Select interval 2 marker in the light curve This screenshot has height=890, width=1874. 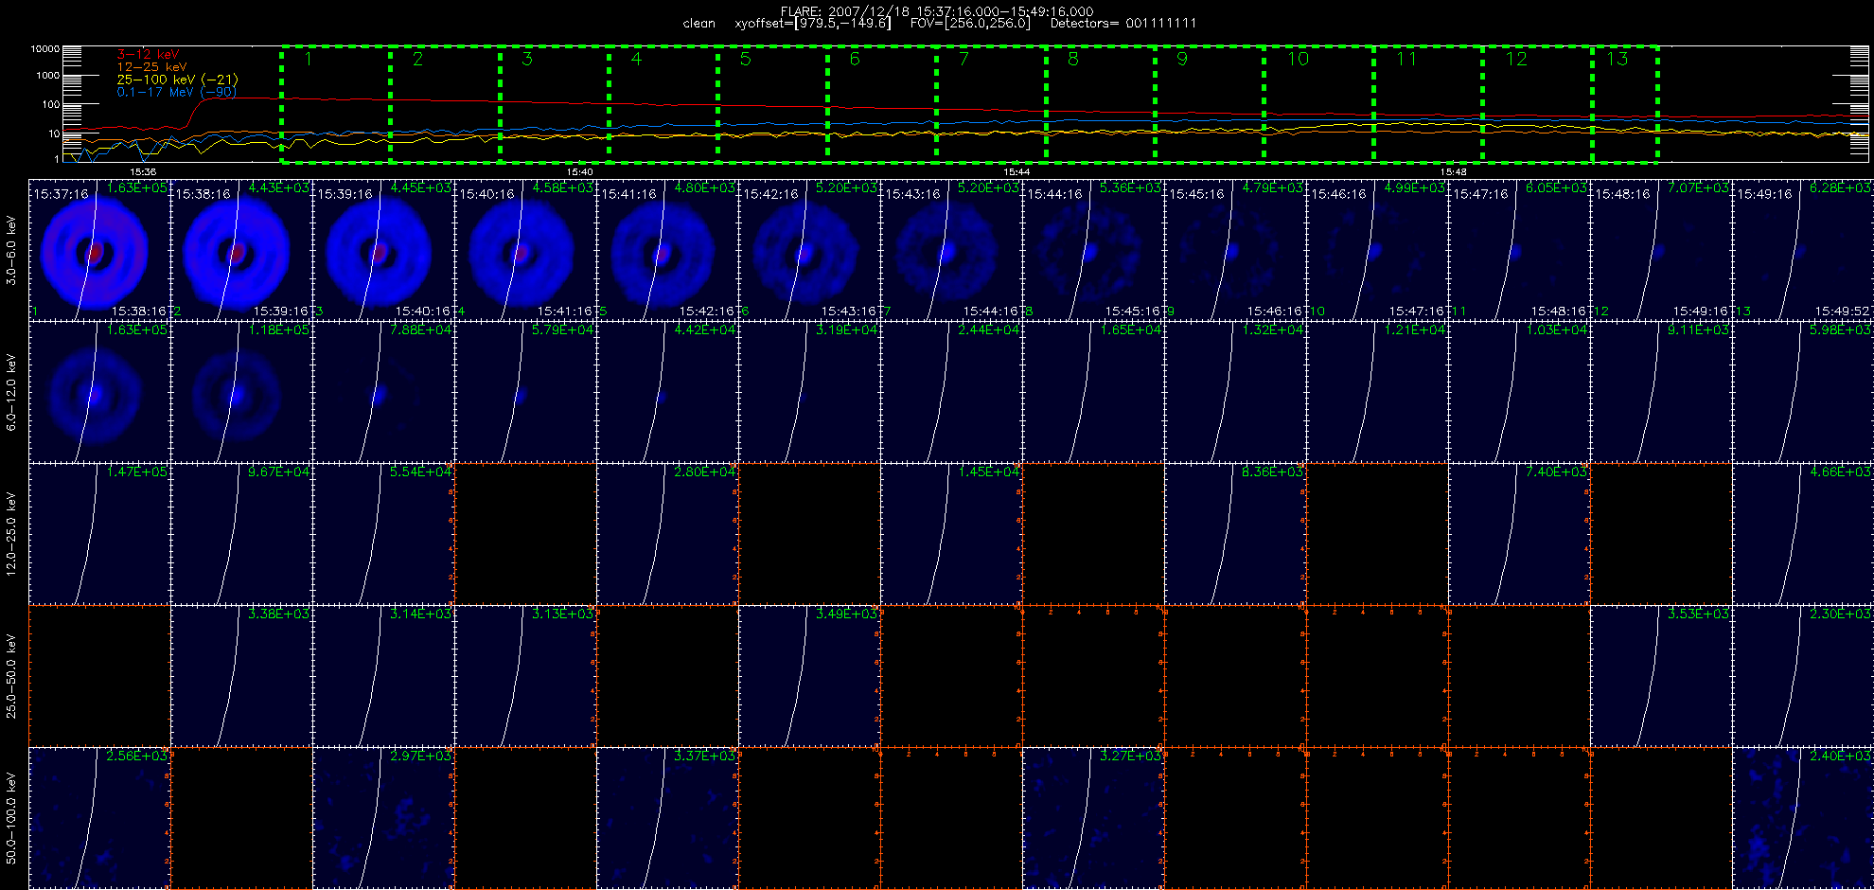[417, 60]
